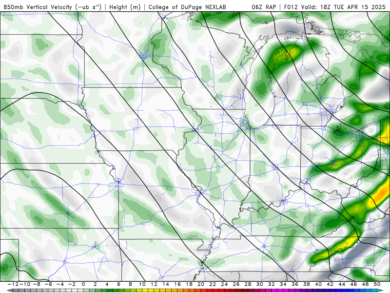Viewport: 390px width, 293px height.
Task: Select the "-6" legend value
Action: [48, 284]
